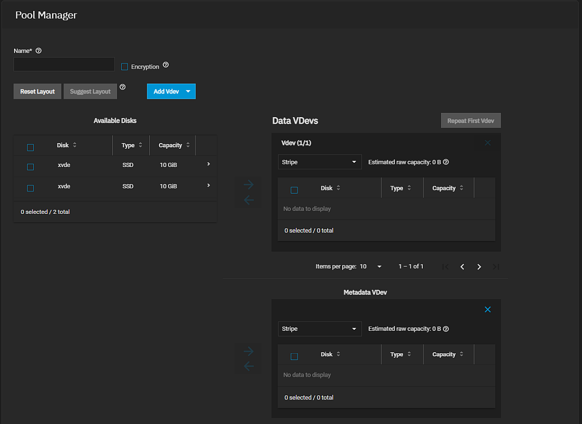This screenshot has width=582, height=424.
Task: Check the first xvde disk row
Action: (30, 167)
